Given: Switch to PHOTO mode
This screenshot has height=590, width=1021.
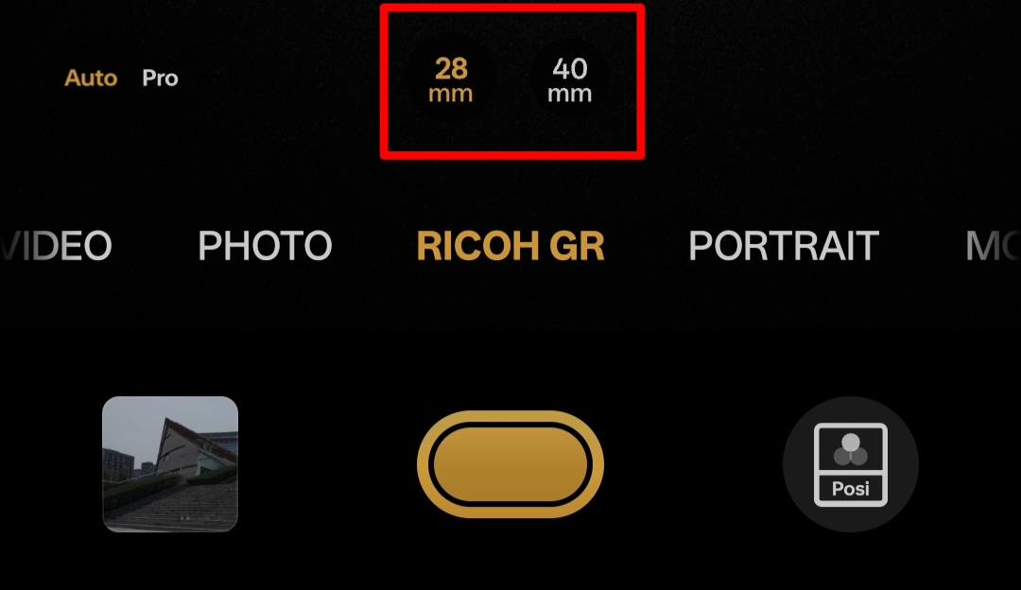Looking at the screenshot, I should [x=265, y=246].
